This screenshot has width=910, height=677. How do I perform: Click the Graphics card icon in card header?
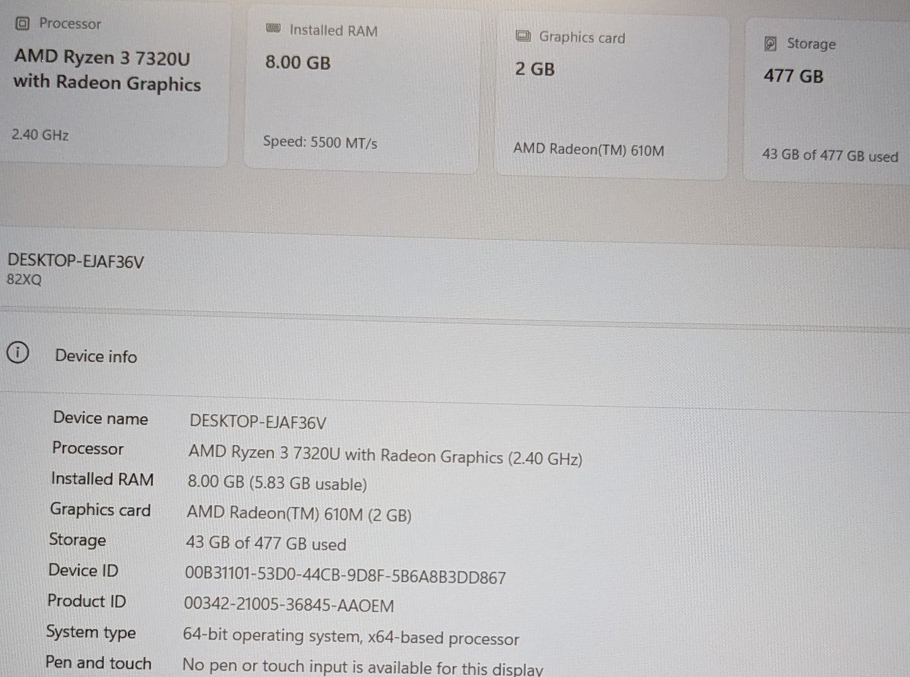pos(523,36)
